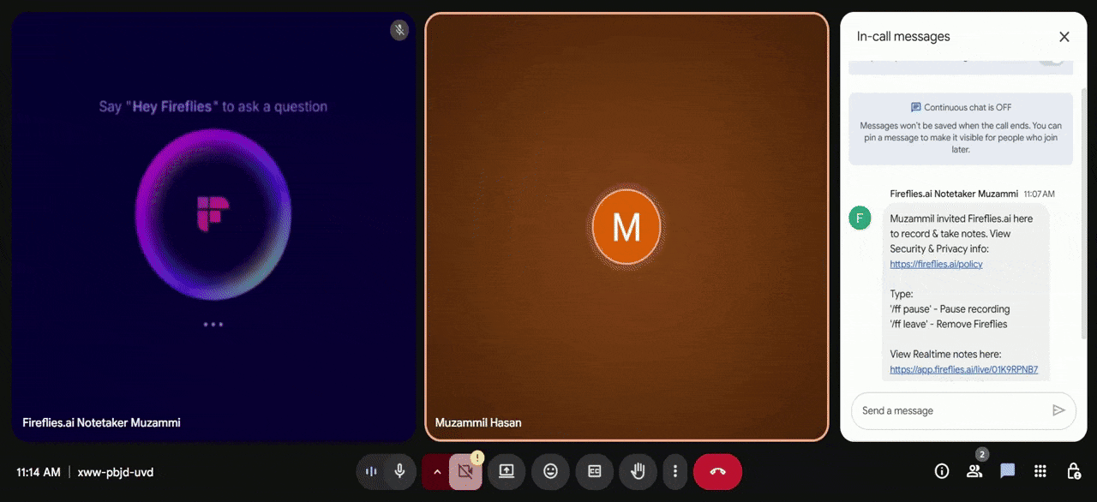Open the Google apps launcher grid
This screenshot has height=502, width=1097.
point(1040,471)
